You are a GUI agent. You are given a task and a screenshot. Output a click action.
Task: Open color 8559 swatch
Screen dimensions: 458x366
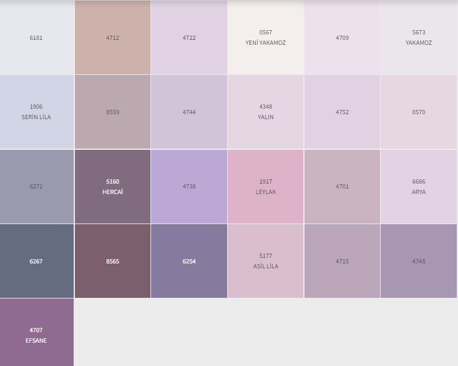point(112,112)
